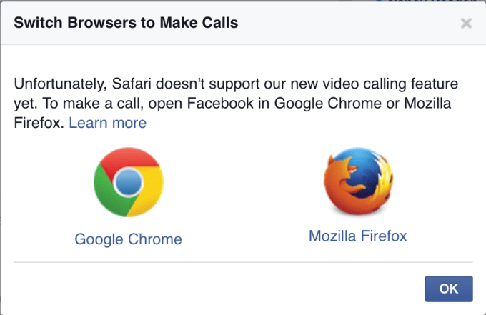This screenshot has width=486, height=315.
Task: Click the word Safari in the message
Action: point(137,83)
